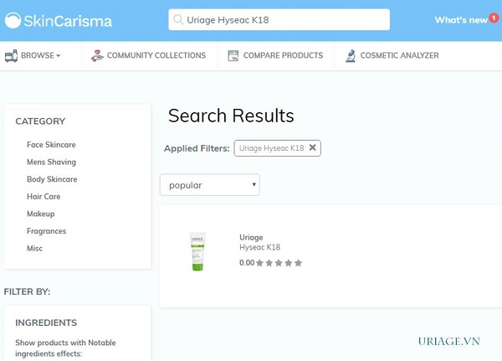Click the notification badge near What's new
502x361 pixels.
coord(494,18)
